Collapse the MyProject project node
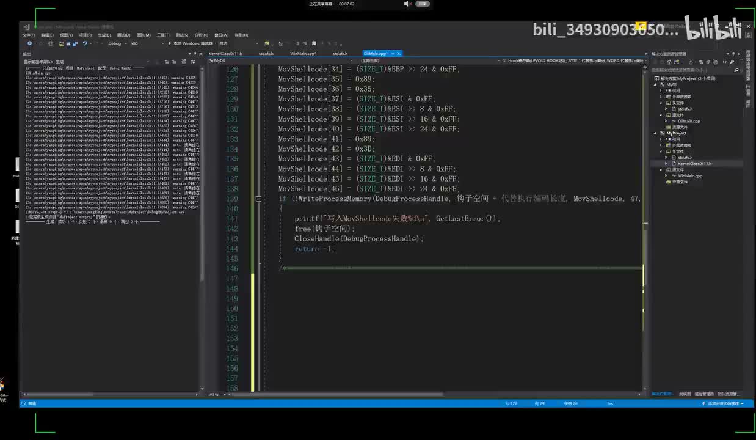Screen dimensions: 756x440 click(656, 133)
